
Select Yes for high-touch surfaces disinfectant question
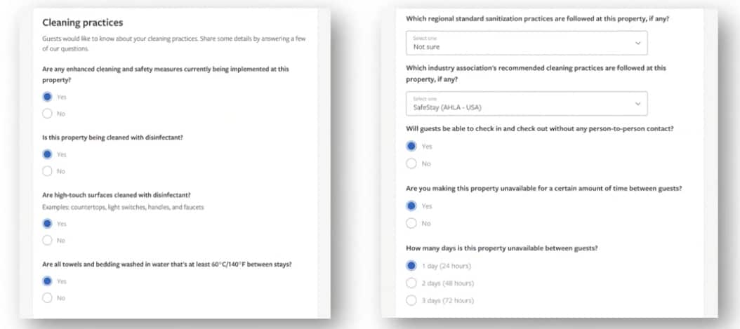point(47,223)
